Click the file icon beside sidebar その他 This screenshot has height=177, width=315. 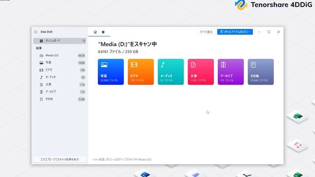point(41,99)
